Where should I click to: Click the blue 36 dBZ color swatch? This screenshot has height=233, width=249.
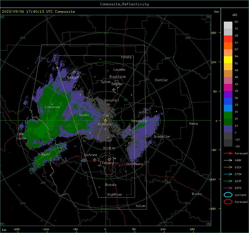click(x=228, y=101)
